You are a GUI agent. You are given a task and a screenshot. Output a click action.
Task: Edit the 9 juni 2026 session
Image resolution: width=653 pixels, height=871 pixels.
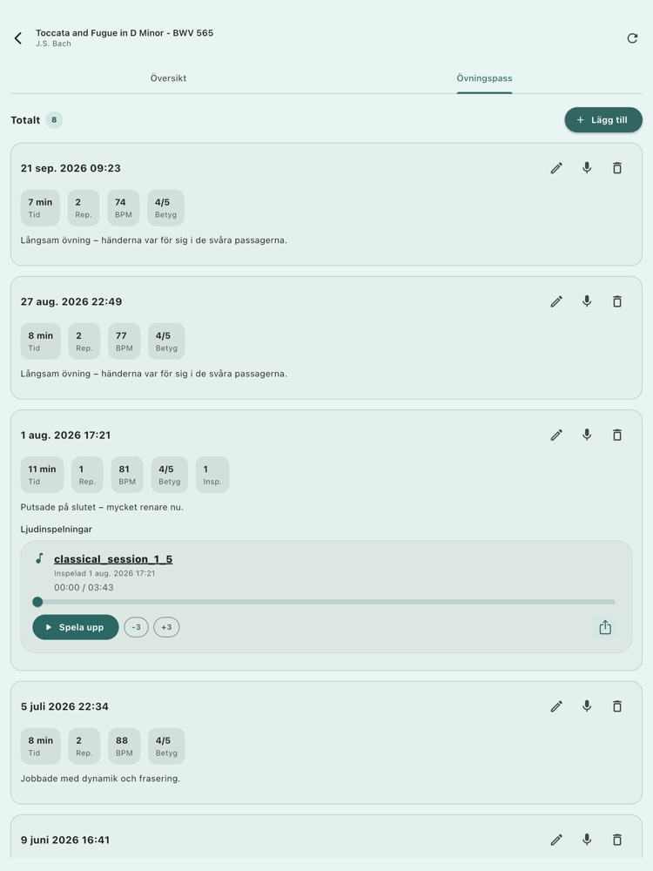556,840
